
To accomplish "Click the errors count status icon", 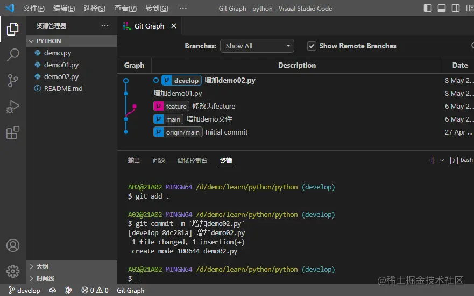I will [88, 291].
